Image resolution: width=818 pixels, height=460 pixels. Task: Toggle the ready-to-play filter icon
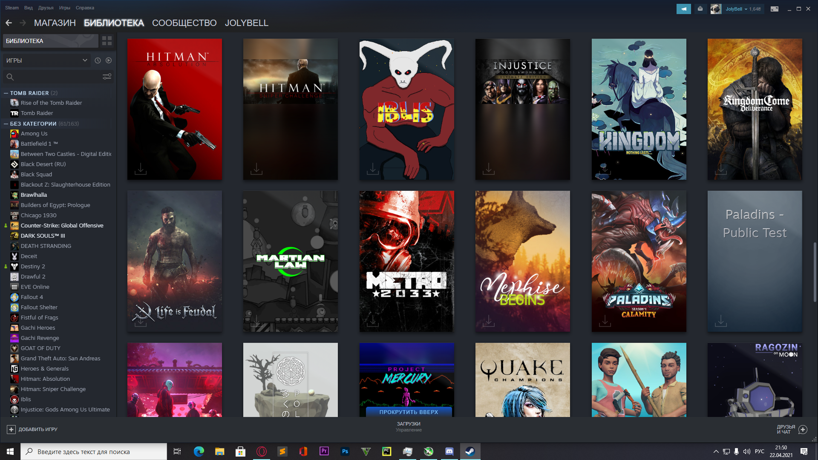(109, 60)
